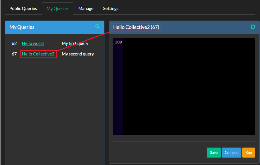
Task: Click line number 100 in editor gutter
Action: 118,42
